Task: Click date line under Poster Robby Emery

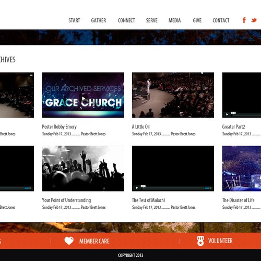Action: [74, 134]
